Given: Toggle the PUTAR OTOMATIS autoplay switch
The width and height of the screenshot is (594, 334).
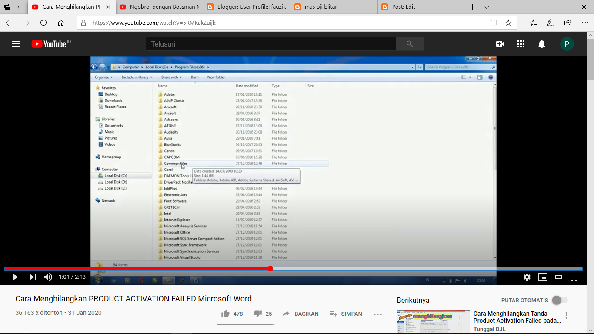Looking at the screenshot, I should pyautogui.click(x=560, y=300).
